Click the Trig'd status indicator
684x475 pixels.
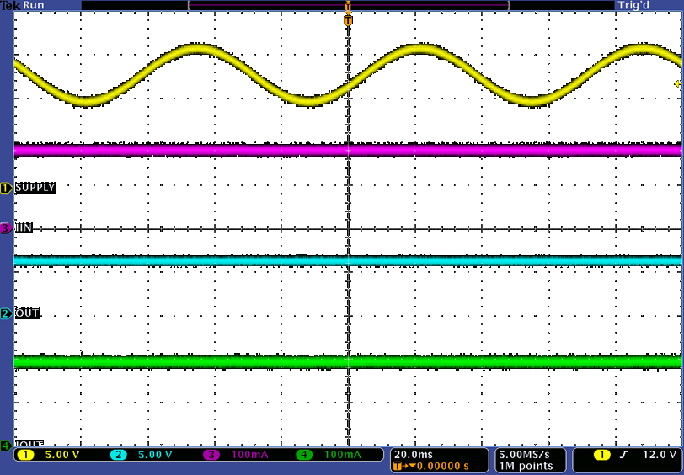point(633,6)
